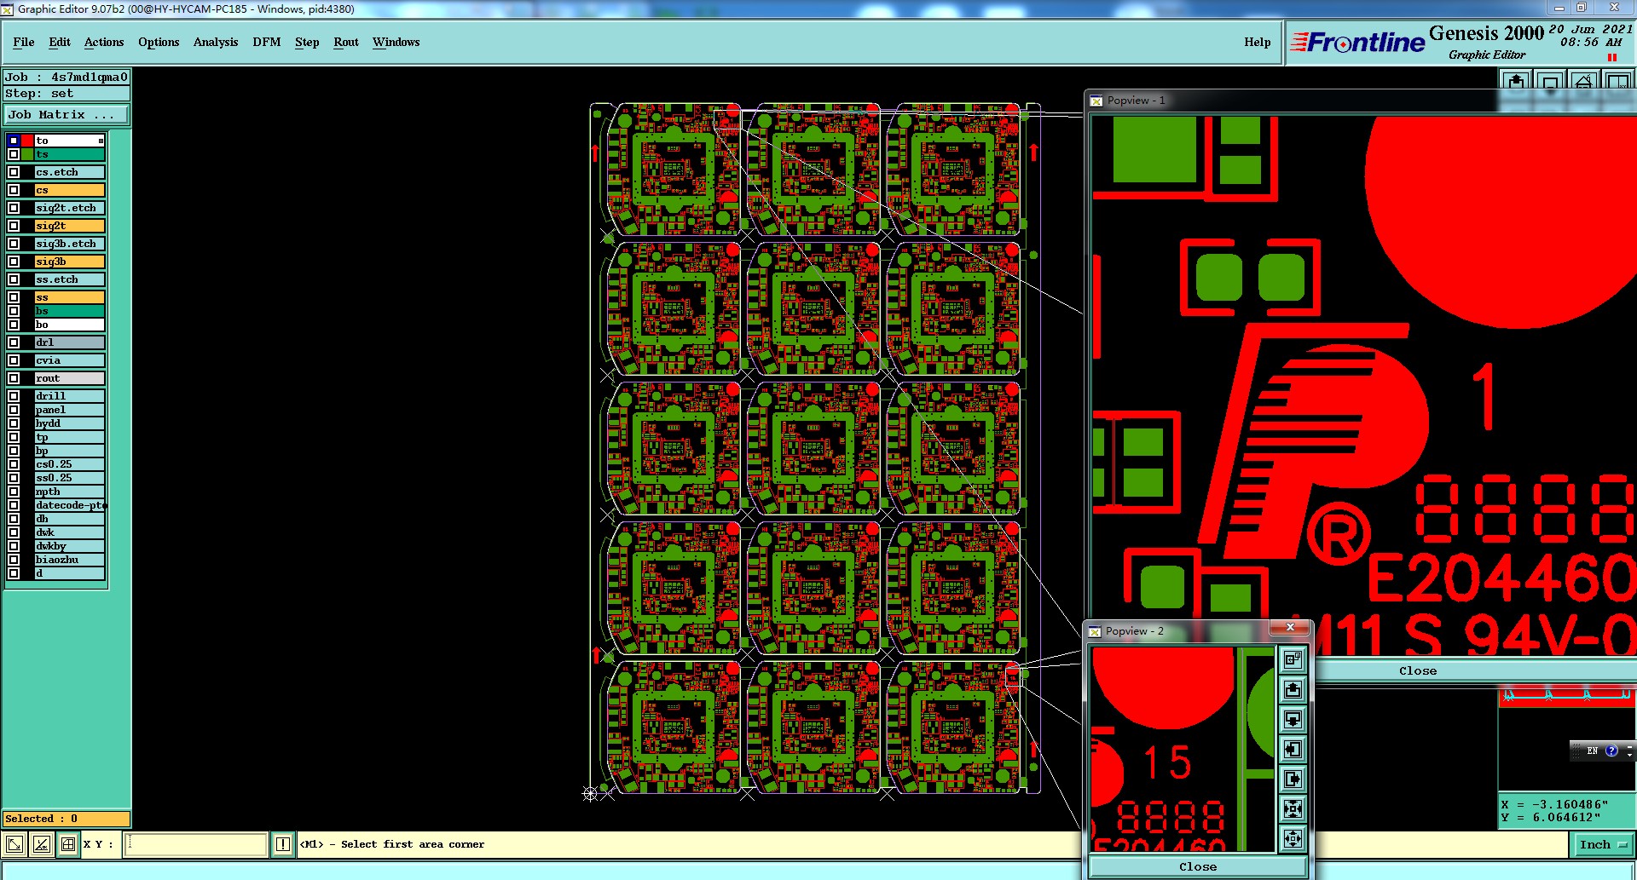Toggle display of layer 'sig2t'
Image resolution: width=1637 pixels, height=880 pixels.
14,226
